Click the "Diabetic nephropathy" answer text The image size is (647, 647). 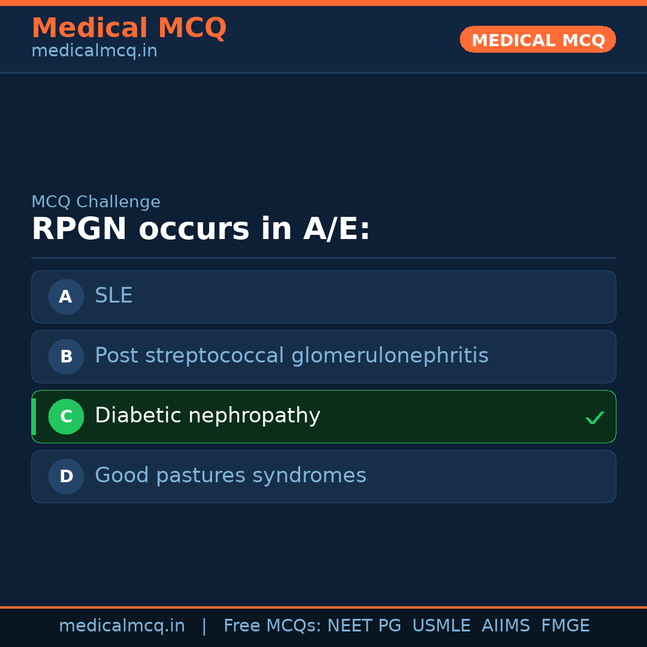(x=207, y=416)
